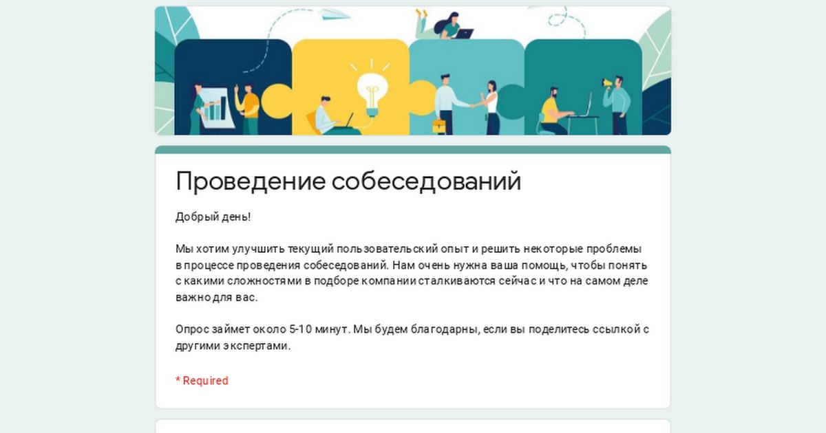This screenshot has height=433, width=826.
Task: Click the paper airplane in the banner
Action: click(335, 14)
